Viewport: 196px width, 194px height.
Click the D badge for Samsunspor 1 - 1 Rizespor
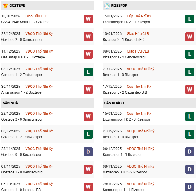coord(190,187)
